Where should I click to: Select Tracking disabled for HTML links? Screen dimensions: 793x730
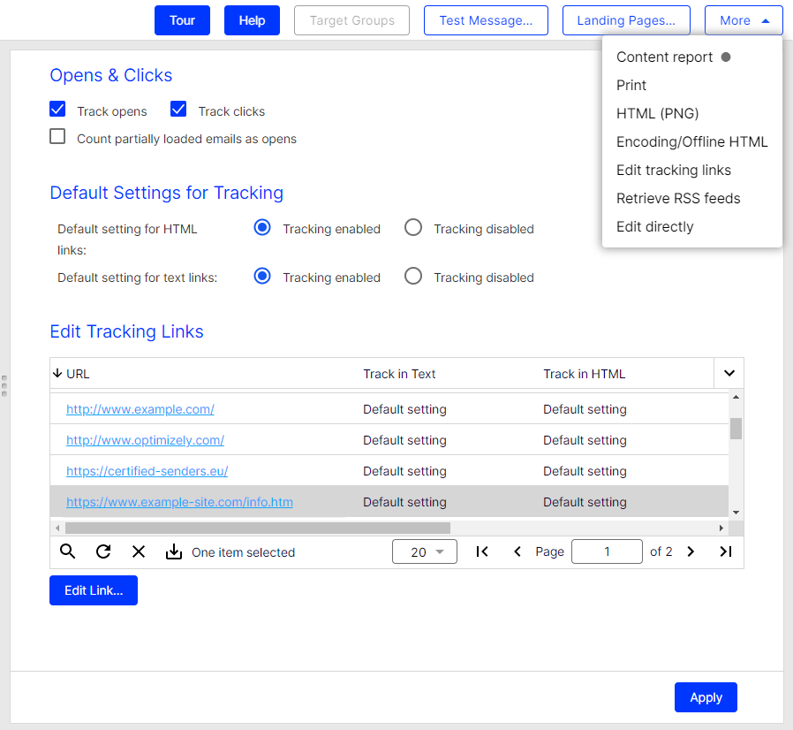coord(413,227)
